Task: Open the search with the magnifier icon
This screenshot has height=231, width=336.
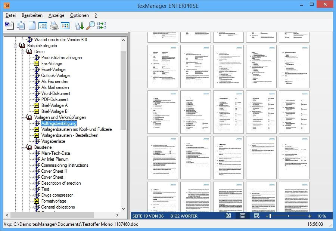Action: click(x=91, y=25)
